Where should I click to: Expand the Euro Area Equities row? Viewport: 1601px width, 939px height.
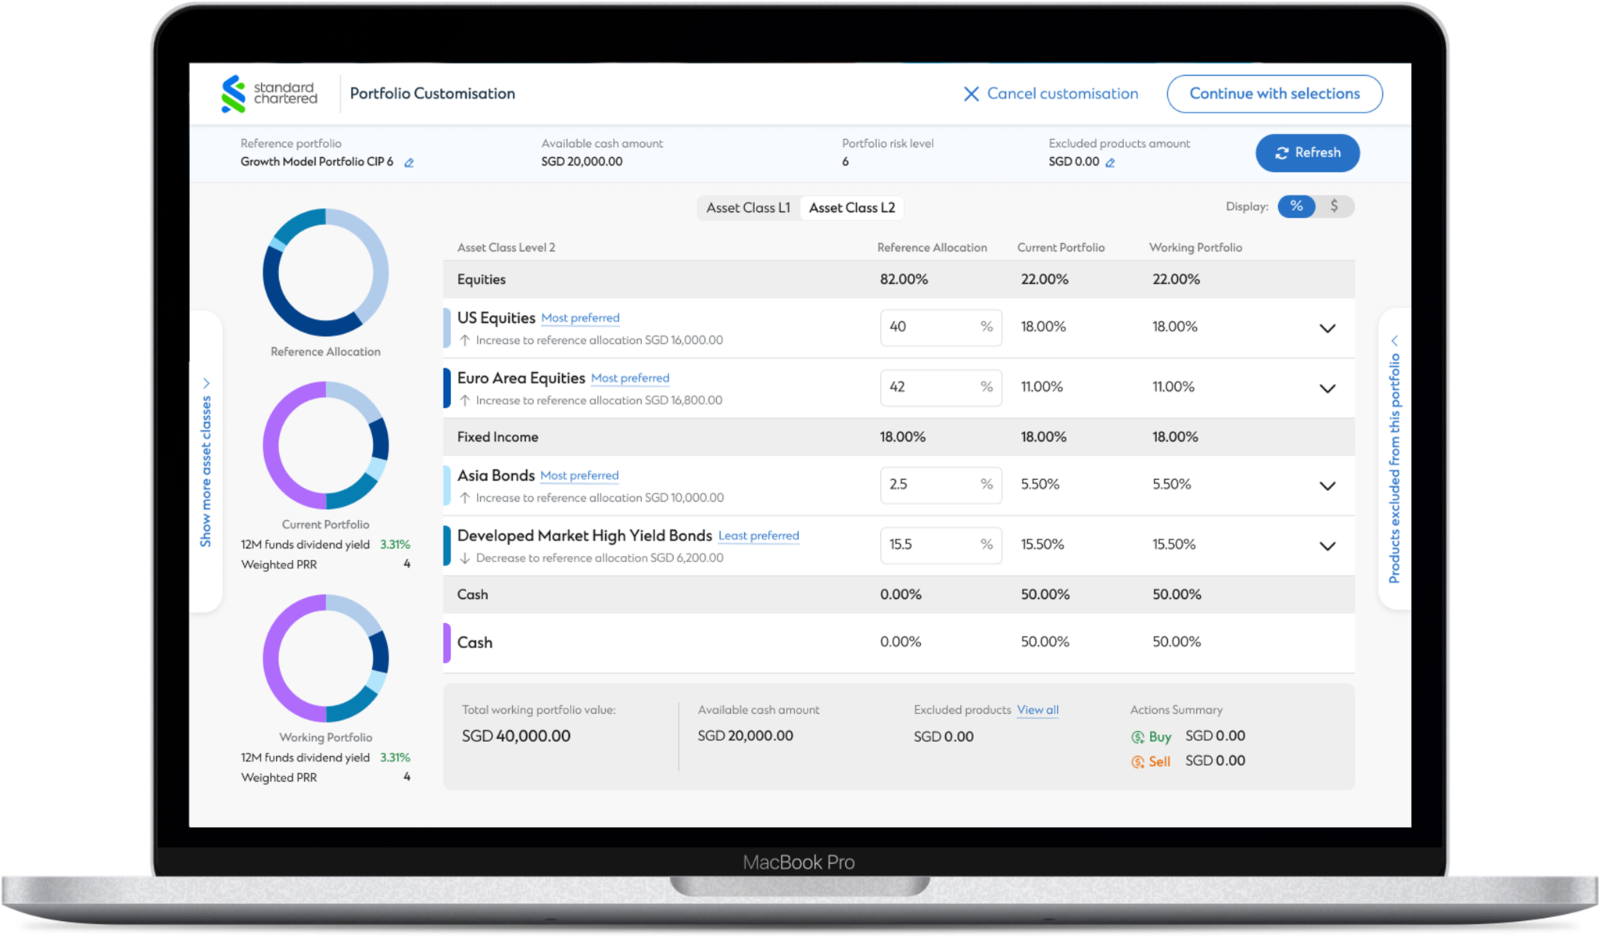(x=1327, y=389)
